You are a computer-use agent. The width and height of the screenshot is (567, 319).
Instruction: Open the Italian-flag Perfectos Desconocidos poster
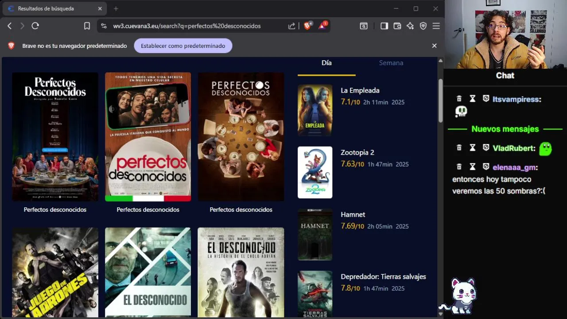point(148,137)
